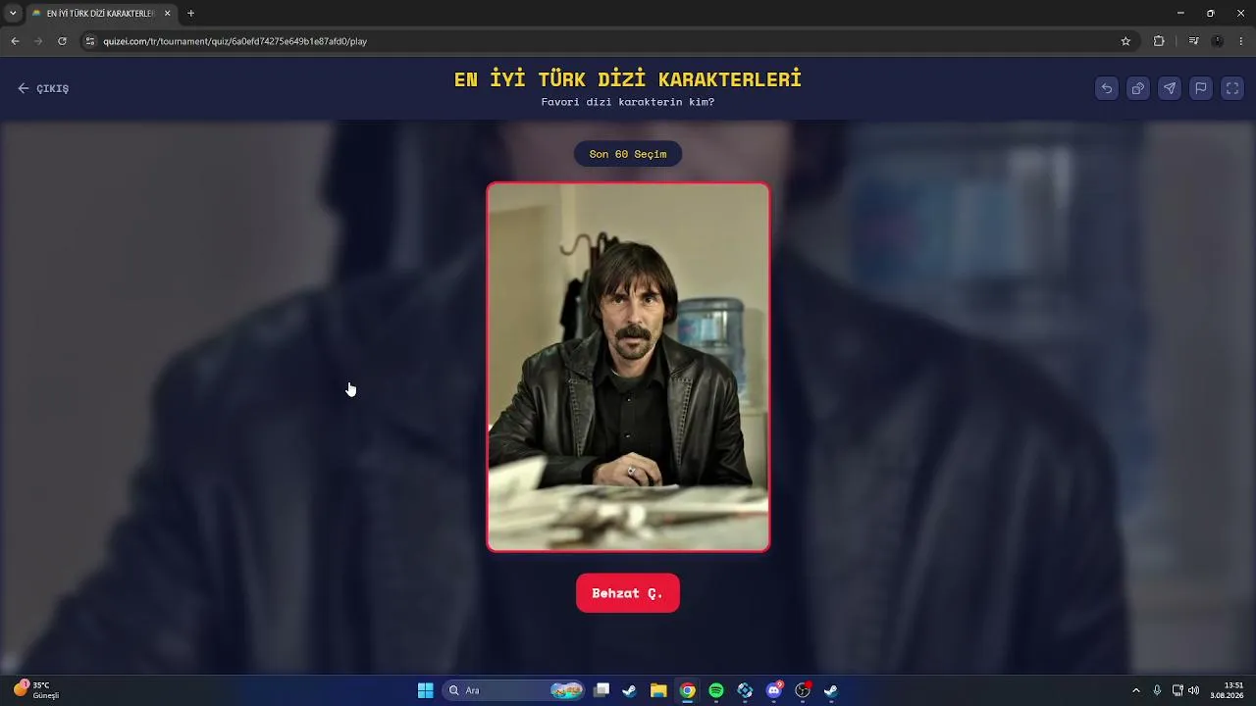
Task: View site information icon in address bar
Action: click(x=89, y=41)
